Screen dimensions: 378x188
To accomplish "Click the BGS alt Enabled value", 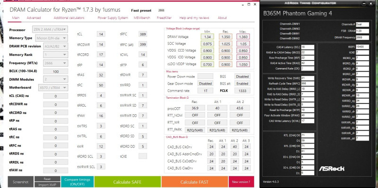I will pos(242,84).
